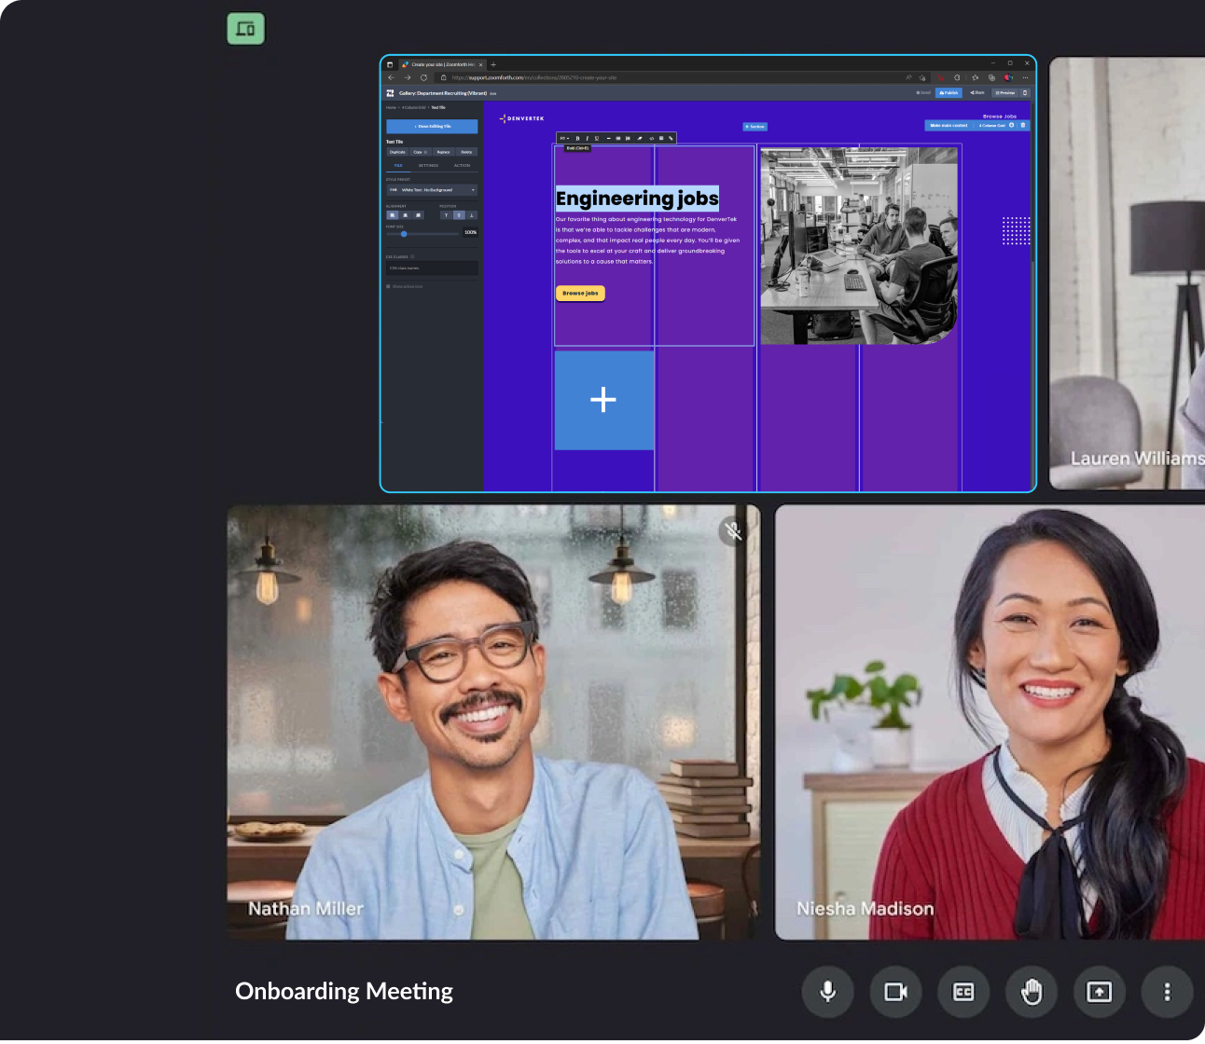Screen dimensions: 1205x1044
Task: Raise your hand in the meeting
Action: tap(1032, 992)
